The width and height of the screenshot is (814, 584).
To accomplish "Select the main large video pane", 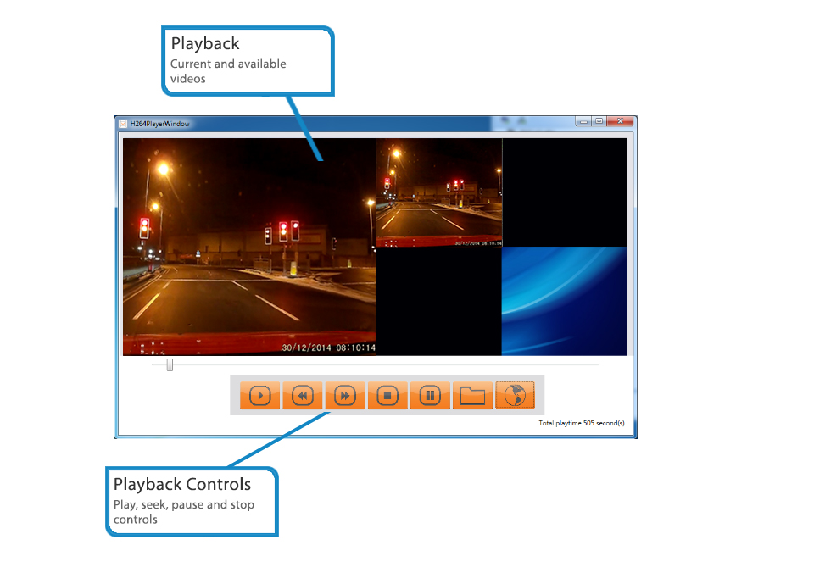I will coord(248,247).
